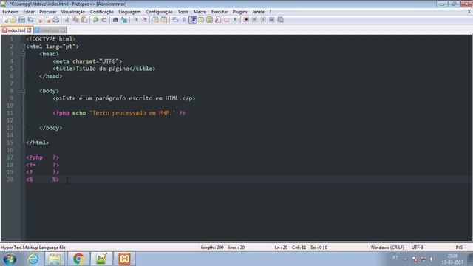Launch Internet Explorer from the taskbar
Screen dimensions: 473x266
point(33,259)
